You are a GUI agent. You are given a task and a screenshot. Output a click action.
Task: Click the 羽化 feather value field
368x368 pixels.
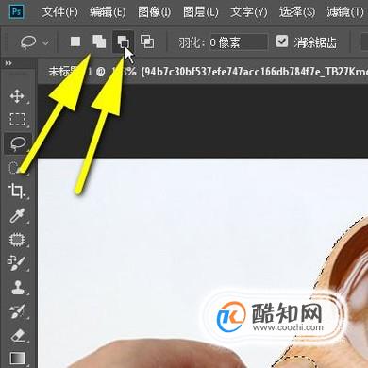[x=239, y=42]
